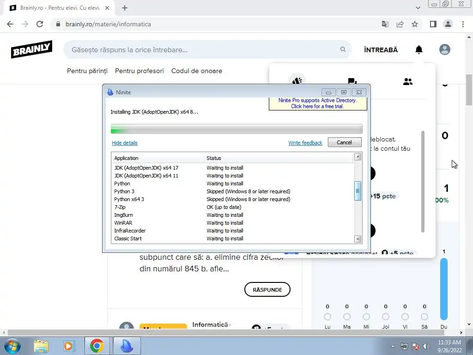473x355 pixels.
Task: Switch to Ninite in taskbar
Action: point(127,346)
